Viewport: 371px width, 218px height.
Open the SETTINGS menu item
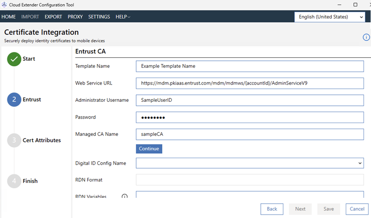click(x=99, y=17)
